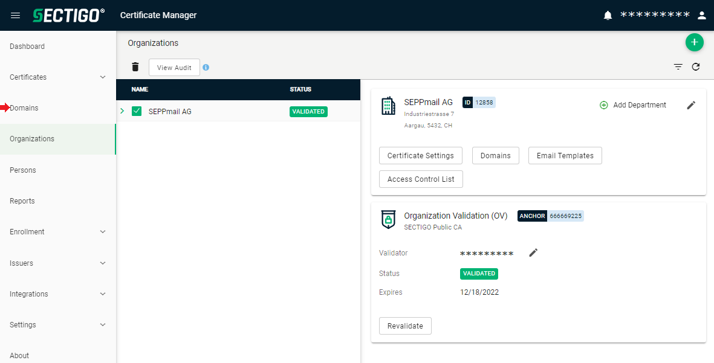Open the hamburger navigation menu
Viewport: 714px width, 363px height.
(15, 16)
